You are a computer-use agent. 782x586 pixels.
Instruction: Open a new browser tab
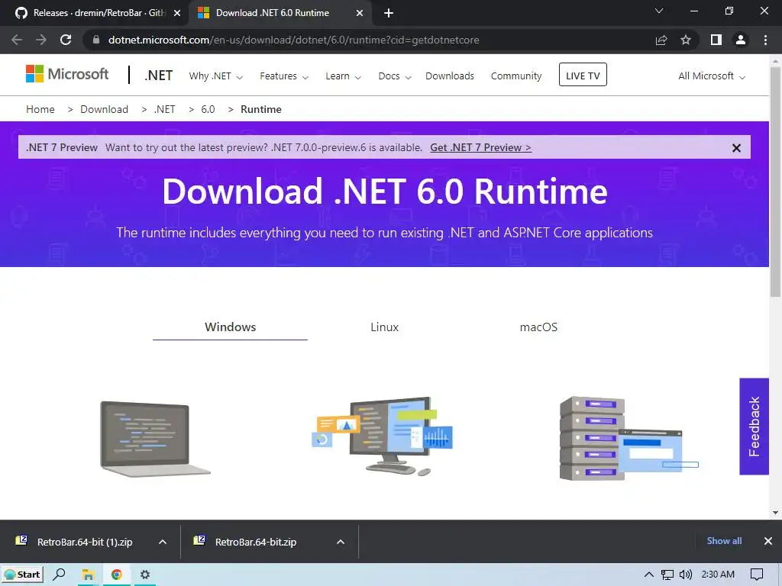tap(389, 13)
